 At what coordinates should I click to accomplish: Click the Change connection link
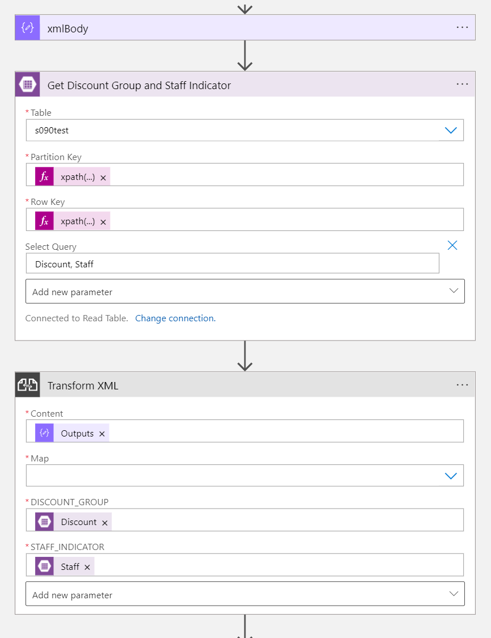(x=175, y=318)
